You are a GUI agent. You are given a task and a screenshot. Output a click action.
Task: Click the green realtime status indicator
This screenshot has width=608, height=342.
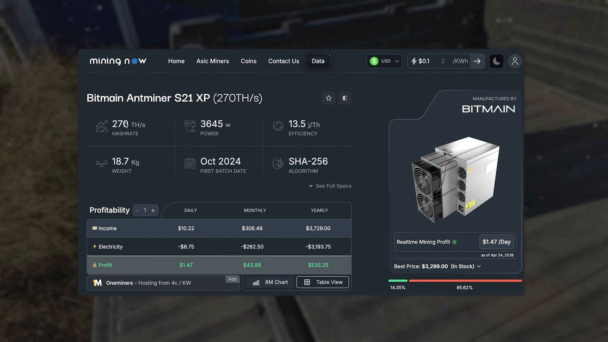(x=454, y=242)
